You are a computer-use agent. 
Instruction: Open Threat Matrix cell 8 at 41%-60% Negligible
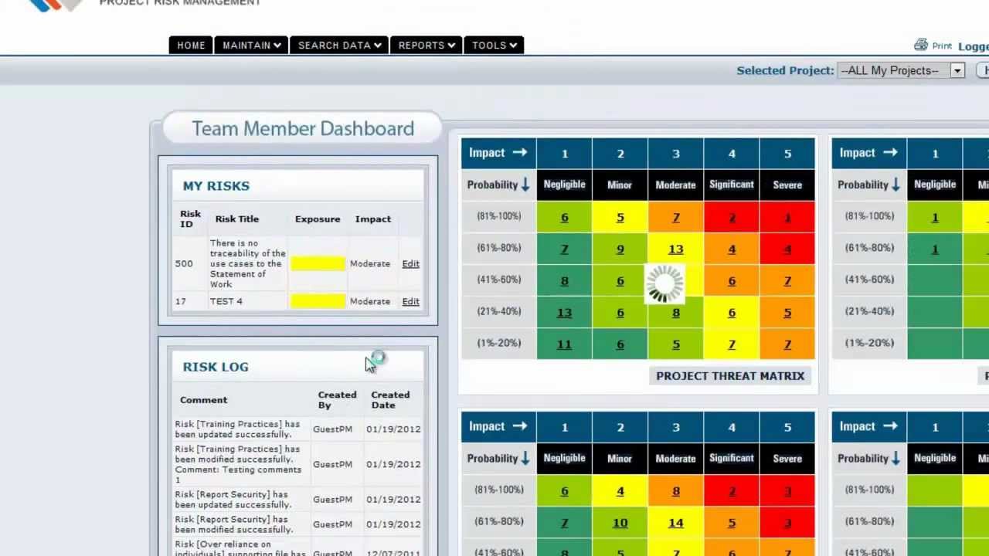[564, 280]
